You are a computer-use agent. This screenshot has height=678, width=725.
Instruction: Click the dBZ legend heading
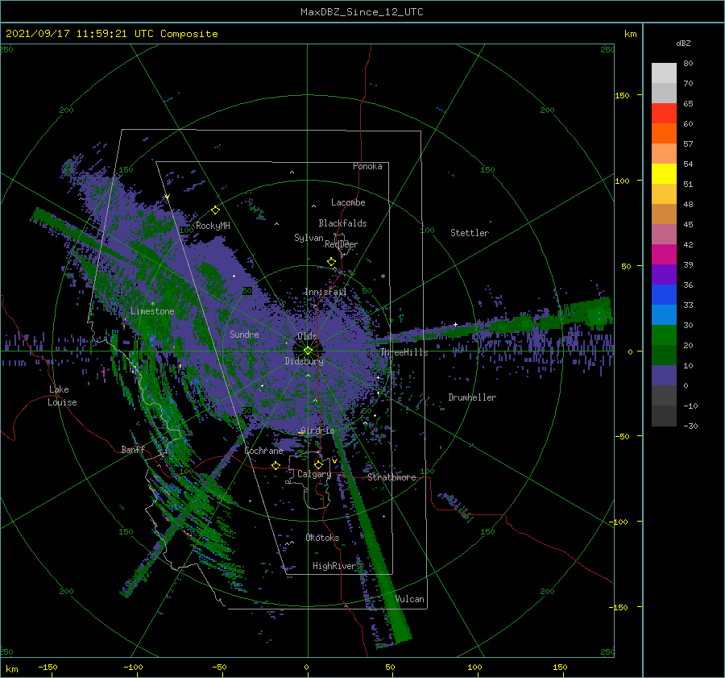(x=683, y=43)
